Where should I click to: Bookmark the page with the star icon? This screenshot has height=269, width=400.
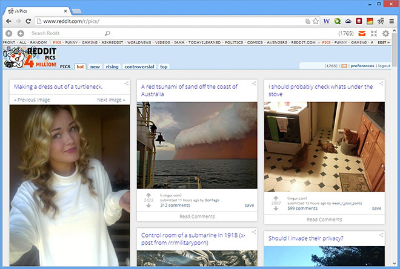click(316, 21)
